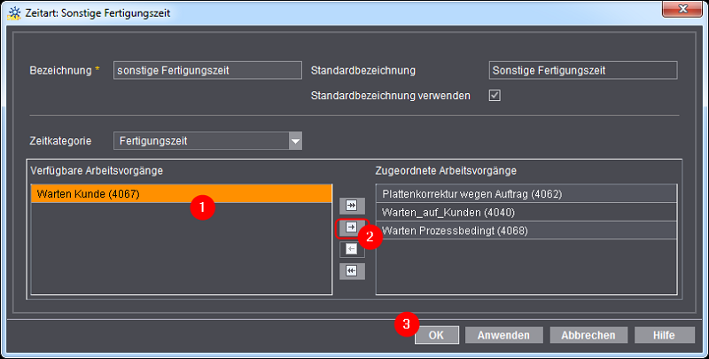This screenshot has height=359, width=709.
Task: Open help via the Hilfe button
Action: pos(664,335)
